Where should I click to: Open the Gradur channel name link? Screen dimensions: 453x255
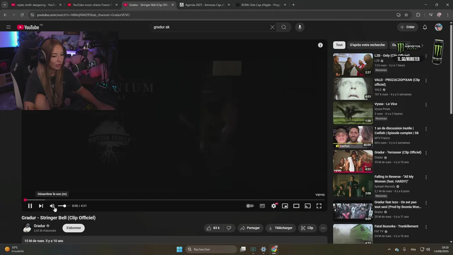(x=40, y=226)
